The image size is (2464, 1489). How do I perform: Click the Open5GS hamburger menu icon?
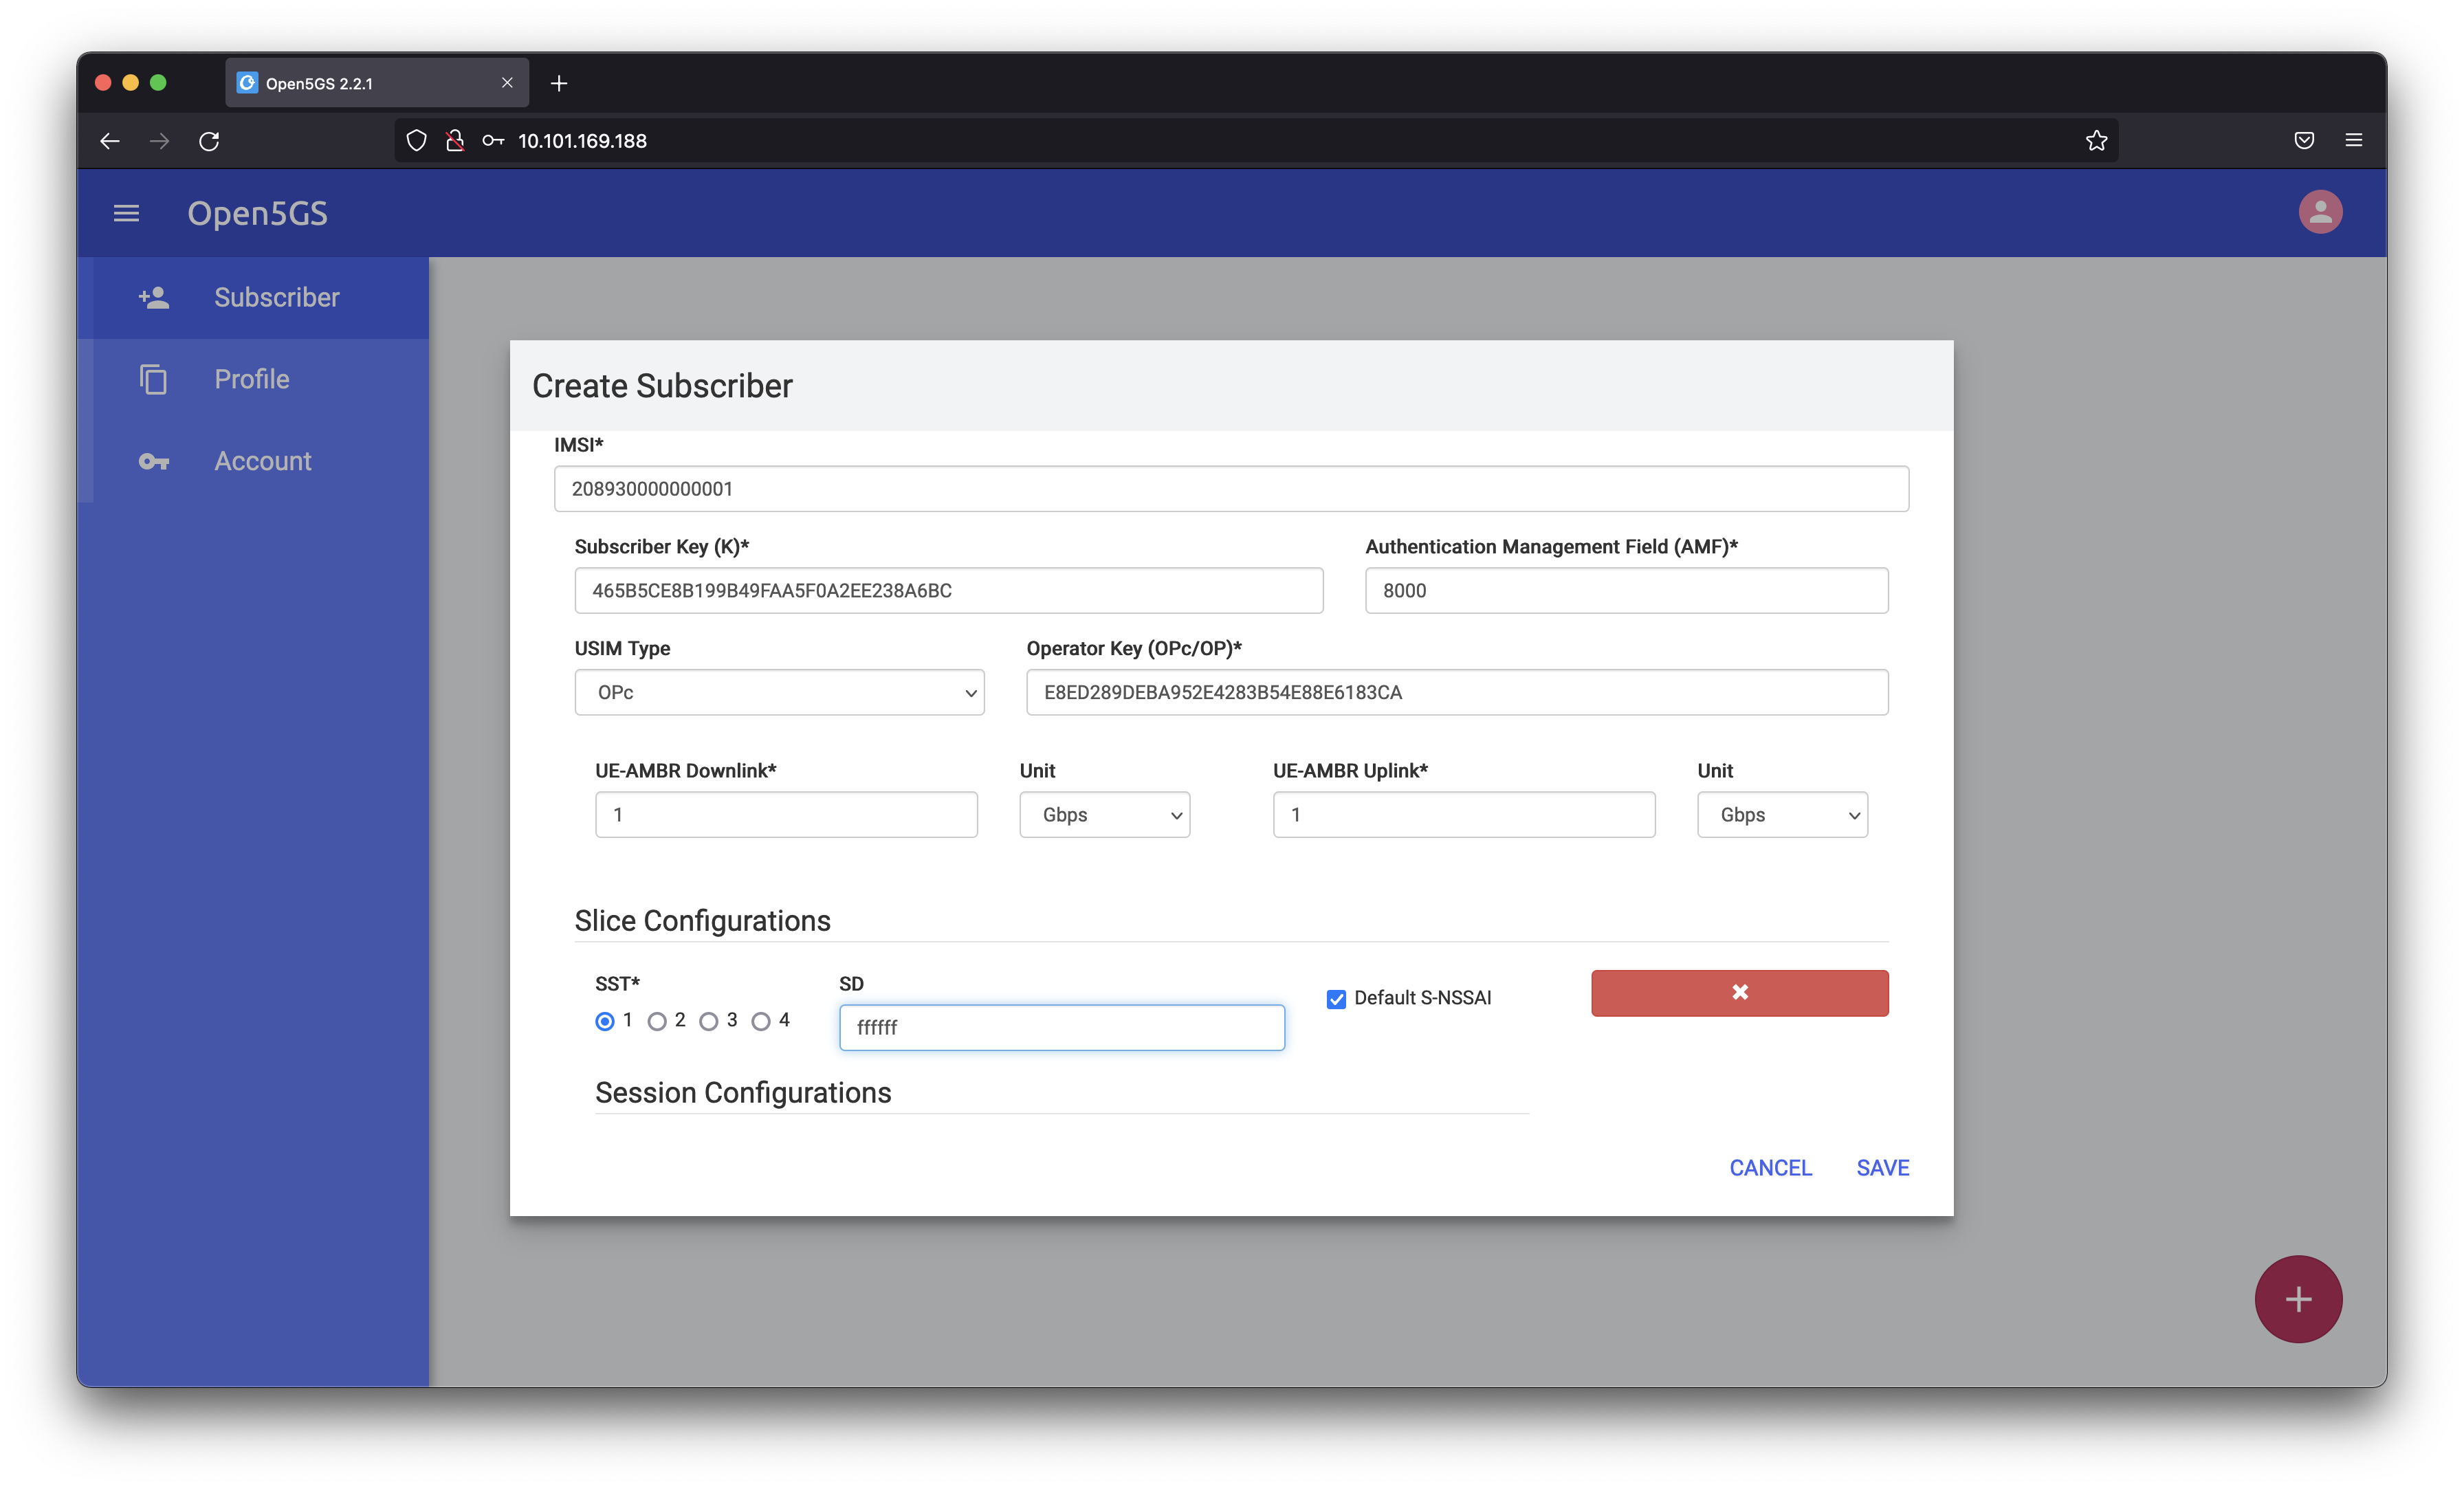(x=126, y=211)
